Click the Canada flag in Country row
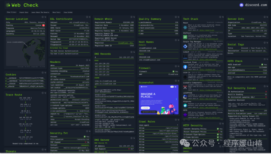Viewport: 271px width, 154px height. pyautogui.click(x=44, y=25)
